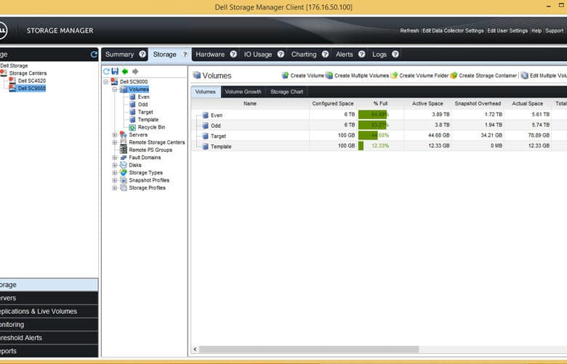Click the Recycle Bin icon in tree

pos(132,127)
